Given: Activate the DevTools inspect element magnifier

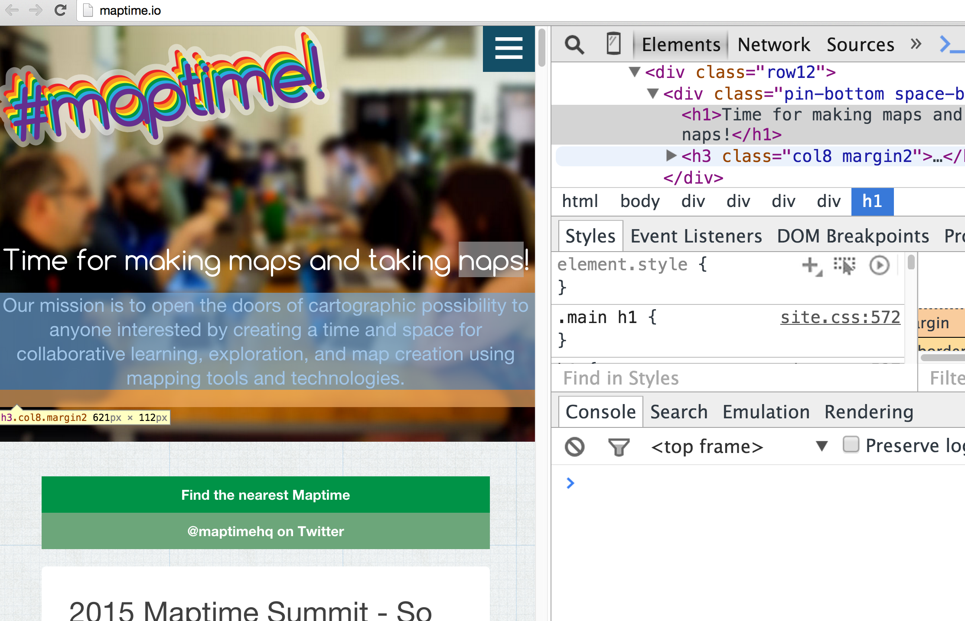Looking at the screenshot, I should pyautogui.click(x=574, y=45).
